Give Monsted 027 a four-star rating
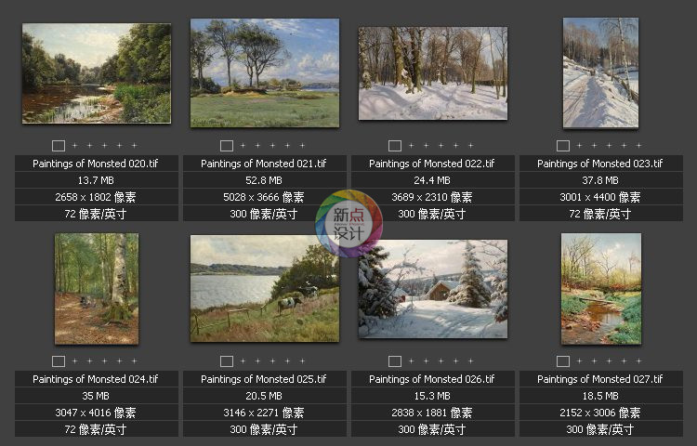697x446 pixels. coord(625,361)
